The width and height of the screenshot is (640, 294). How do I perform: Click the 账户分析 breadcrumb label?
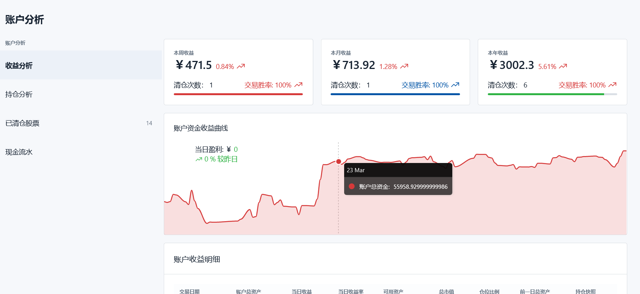click(x=15, y=43)
